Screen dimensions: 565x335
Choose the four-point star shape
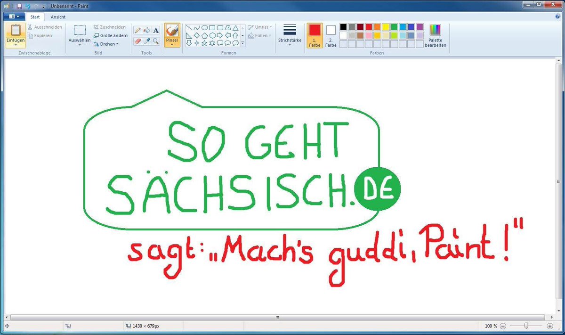point(197,43)
